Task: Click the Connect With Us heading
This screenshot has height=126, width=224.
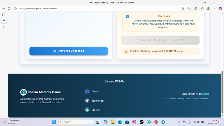Action: pos(114,82)
